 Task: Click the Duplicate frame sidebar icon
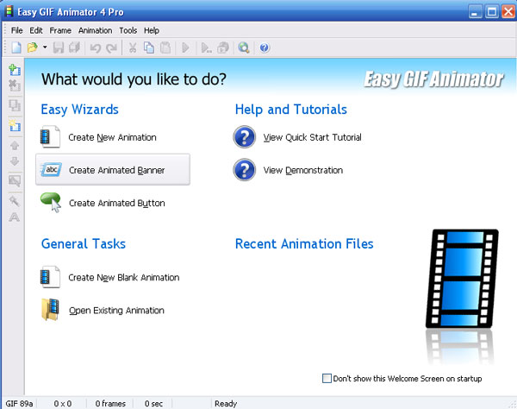point(15,105)
